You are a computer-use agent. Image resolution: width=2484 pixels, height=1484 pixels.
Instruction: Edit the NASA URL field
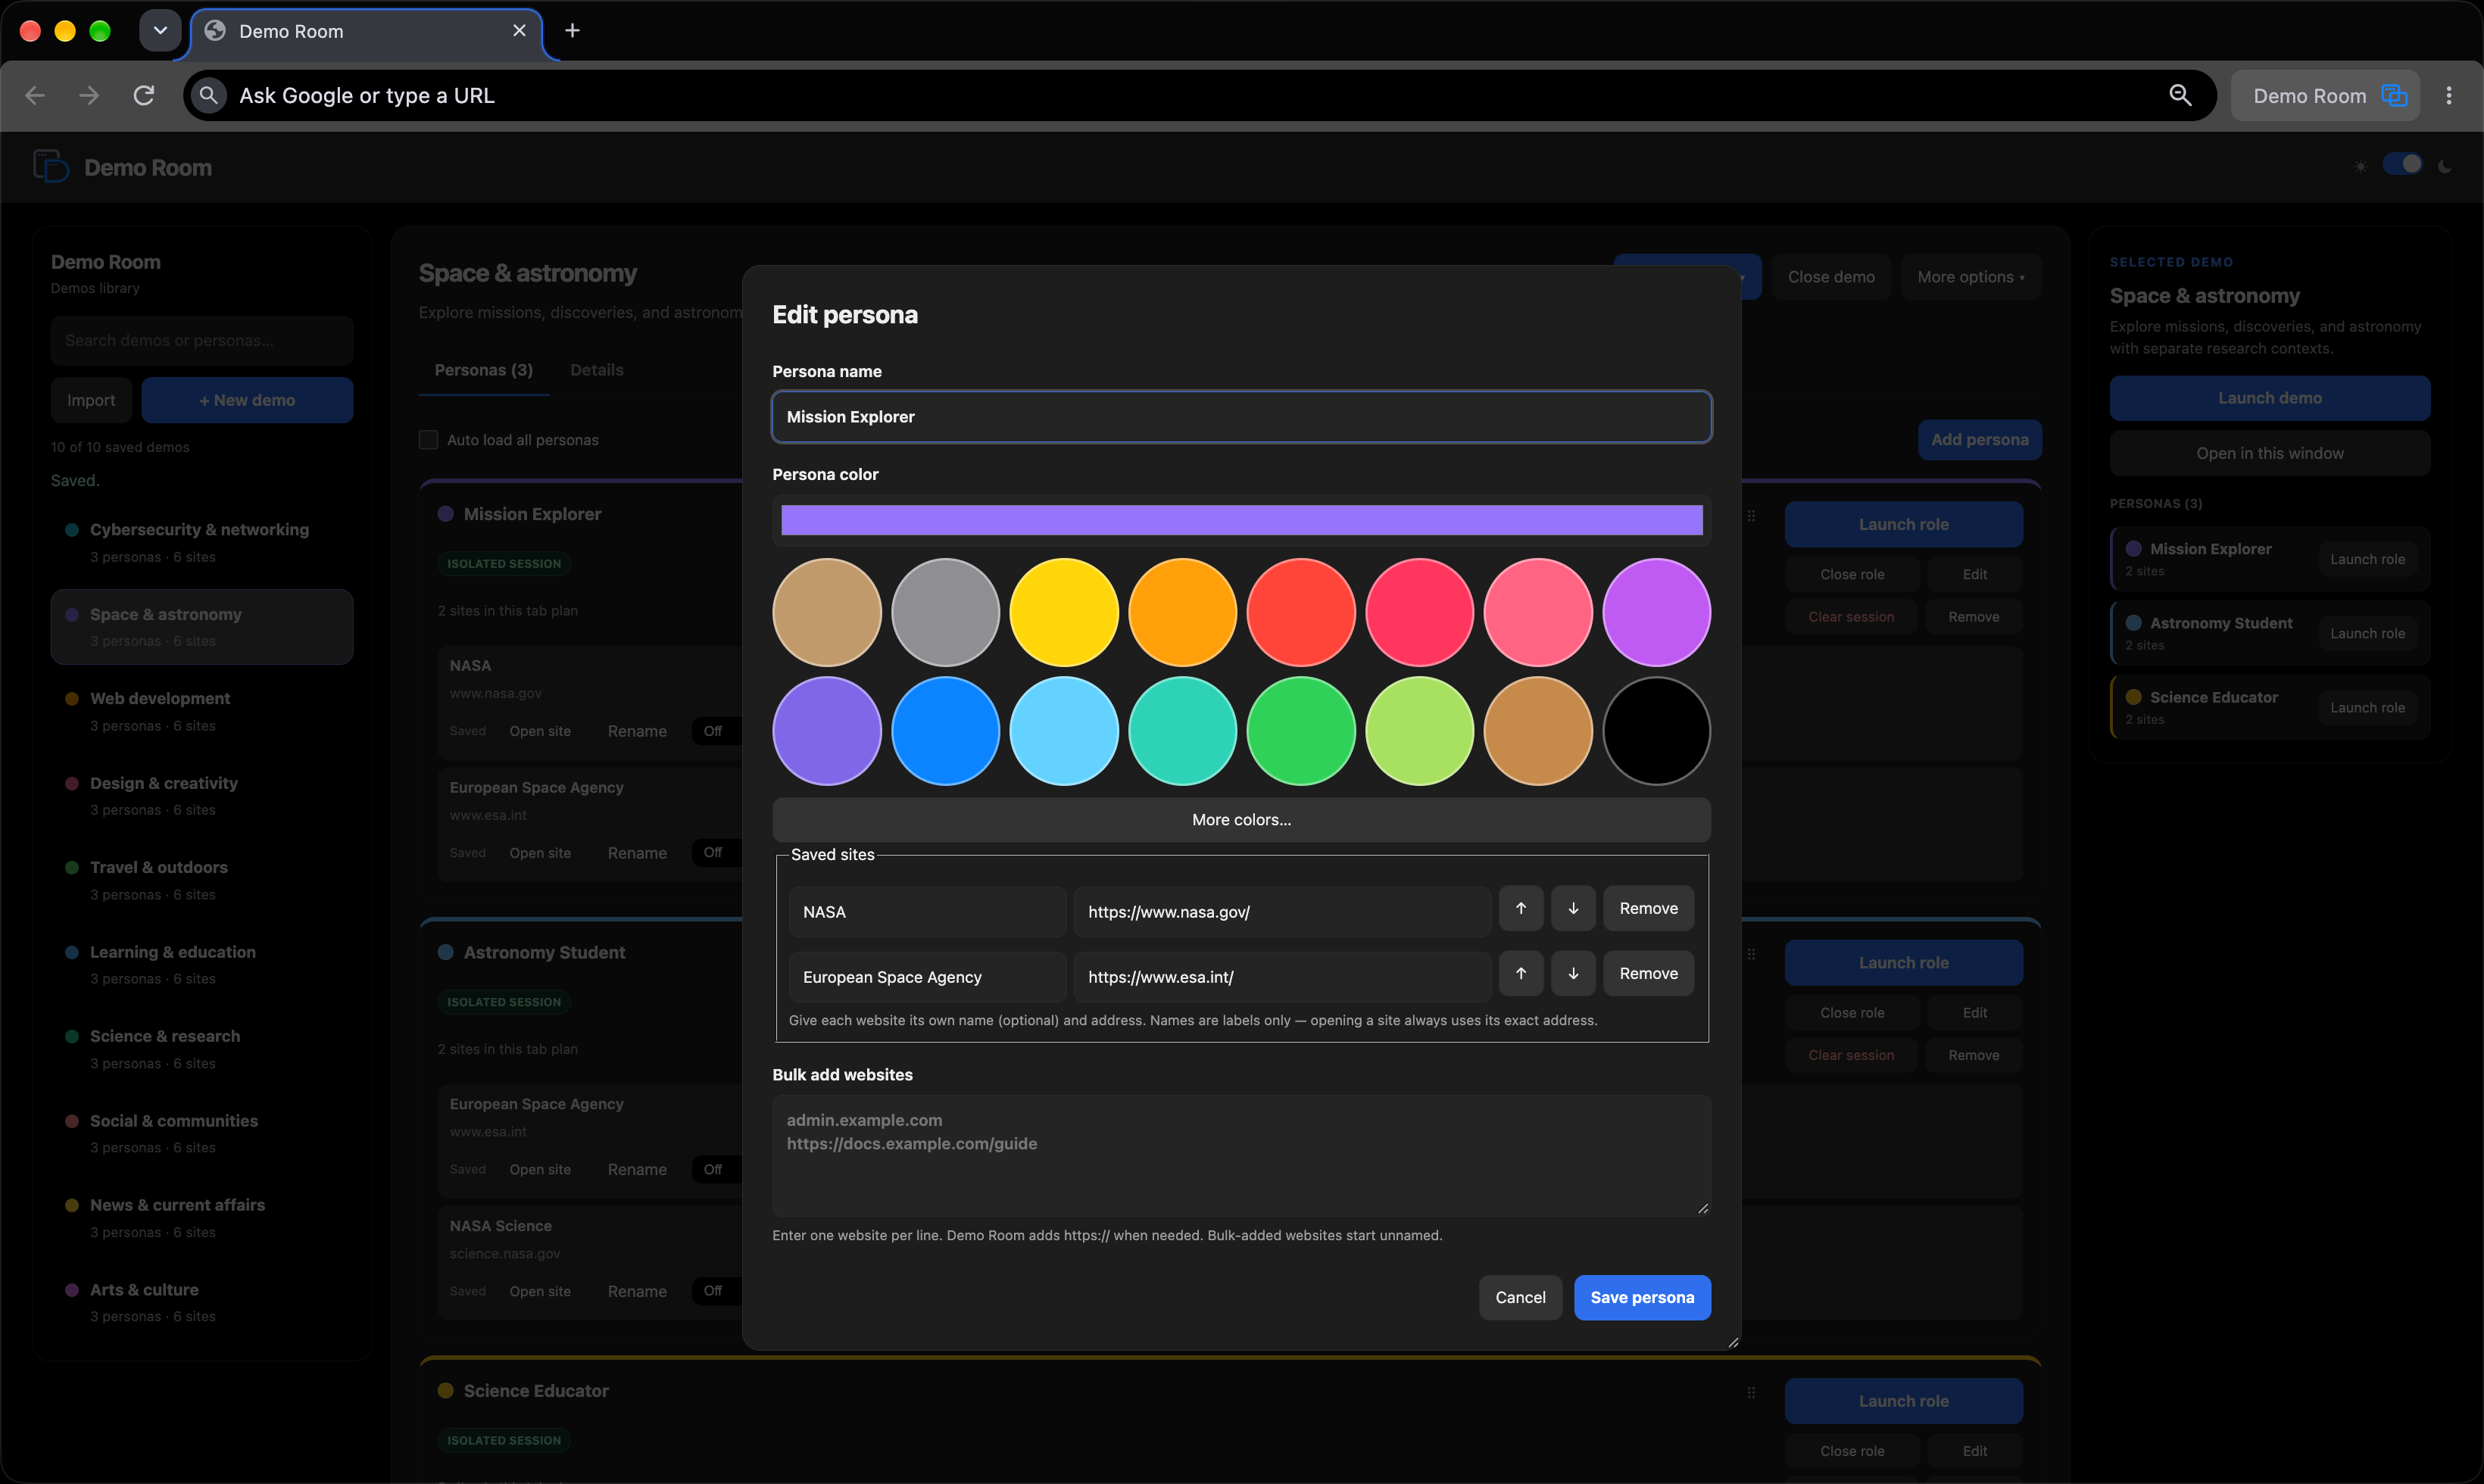pos(1282,912)
